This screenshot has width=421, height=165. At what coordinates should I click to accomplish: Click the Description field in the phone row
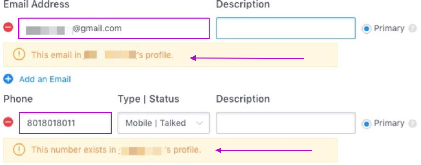point(285,123)
